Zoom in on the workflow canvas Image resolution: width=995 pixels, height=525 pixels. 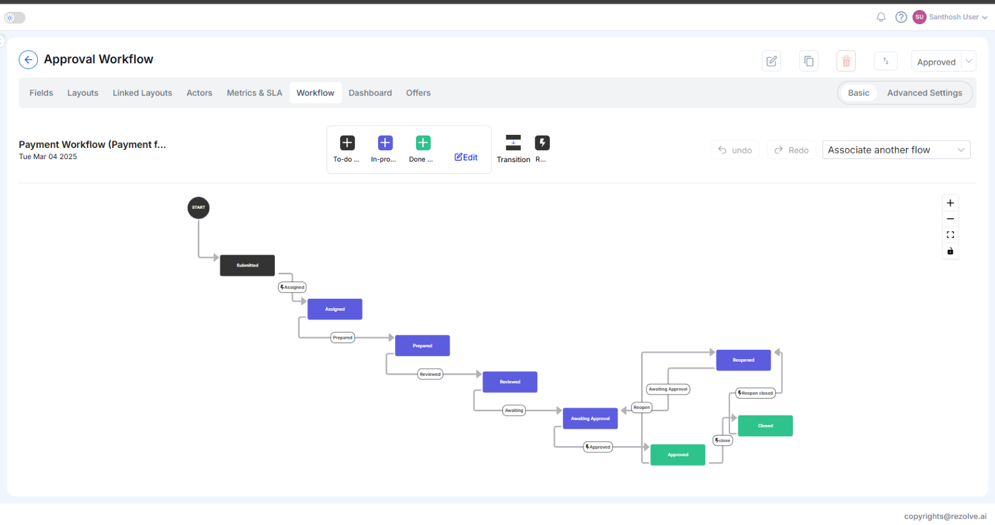950,203
